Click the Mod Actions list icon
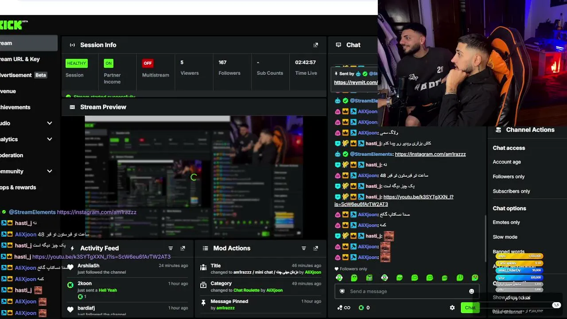Screen dimensions: 567x319 click(205, 248)
